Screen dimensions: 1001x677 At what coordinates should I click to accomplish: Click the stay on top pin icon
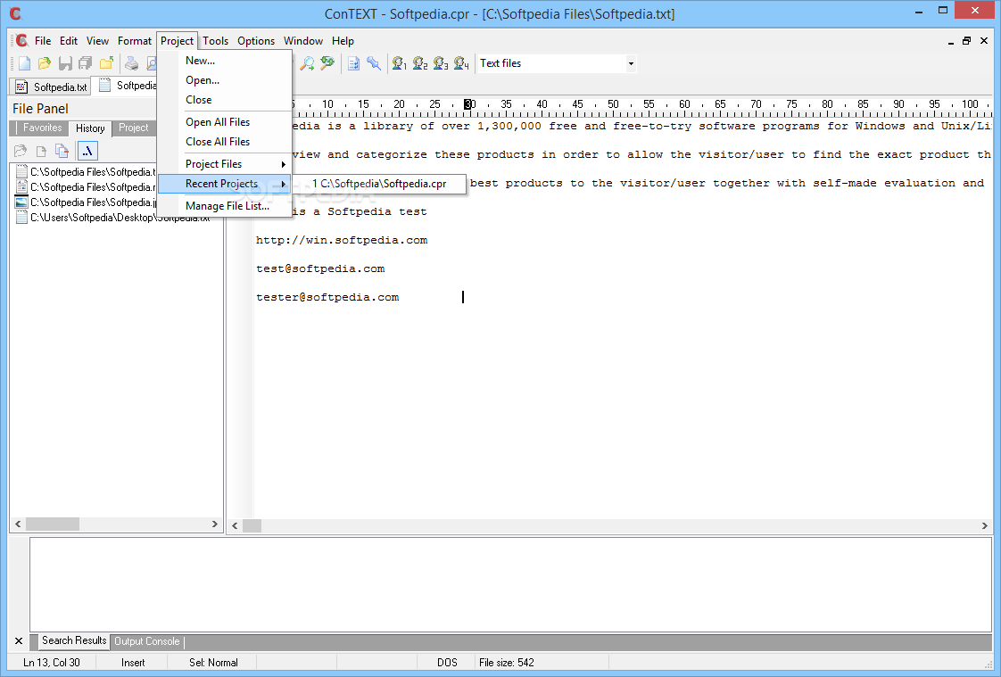pyautogui.click(x=374, y=63)
